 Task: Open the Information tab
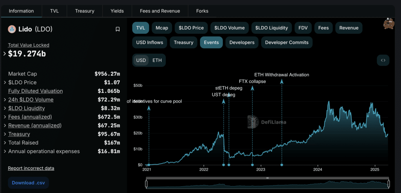[x=21, y=11]
